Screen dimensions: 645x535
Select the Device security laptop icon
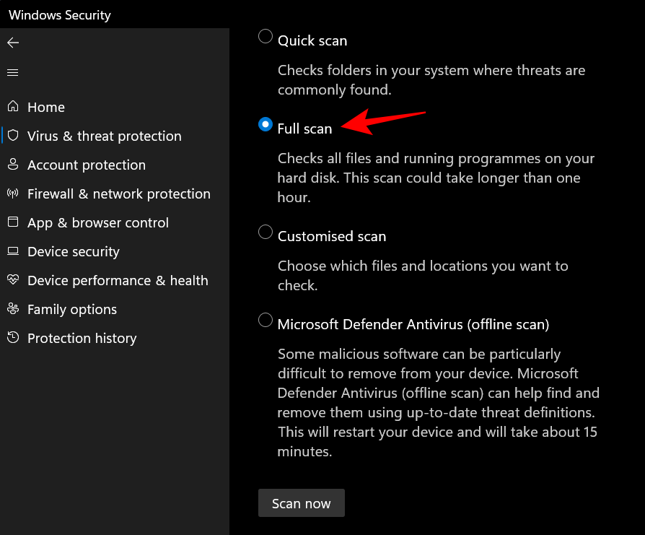point(13,251)
